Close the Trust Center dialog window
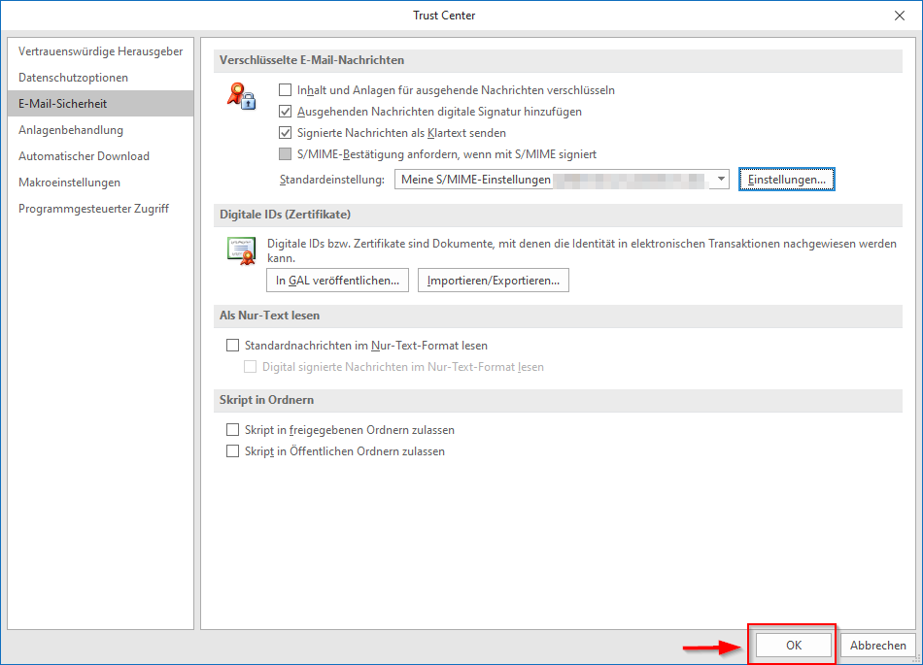 tap(899, 16)
